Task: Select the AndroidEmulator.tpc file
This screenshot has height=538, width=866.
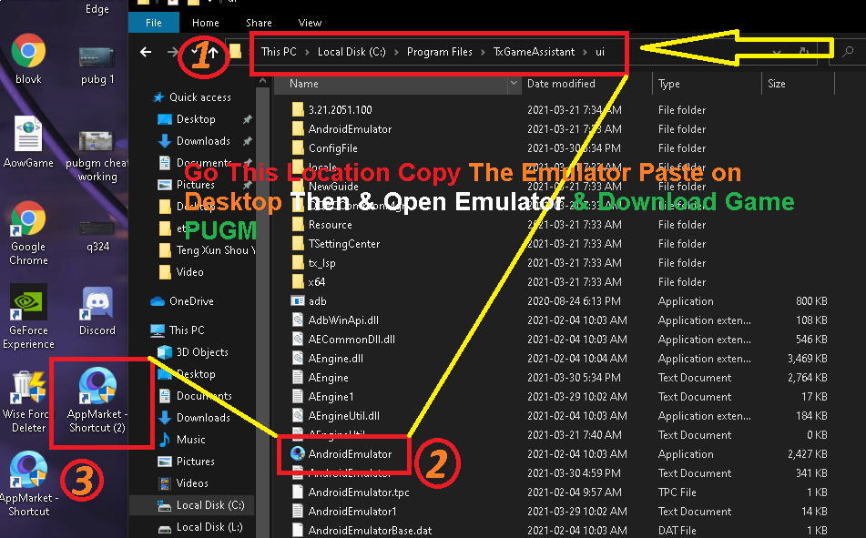Action: coord(359,492)
